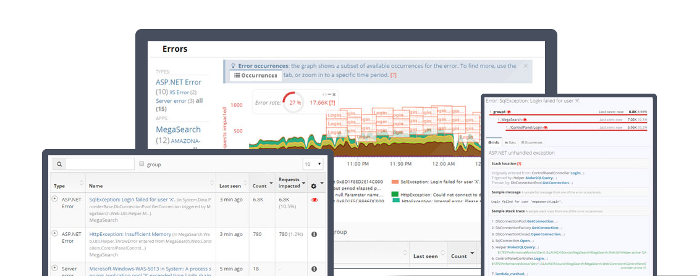Click the help marker next to 17.66K
This screenshot has height=276, width=697.
tap(332, 103)
